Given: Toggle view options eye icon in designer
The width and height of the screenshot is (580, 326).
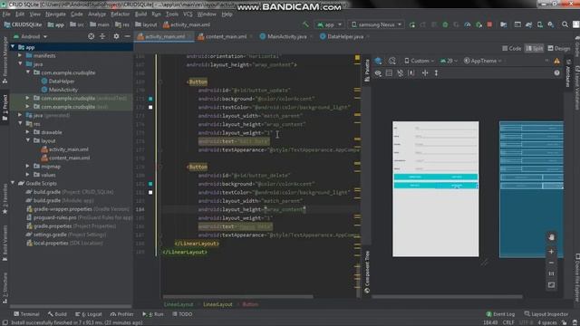Looking at the screenshot, I should tap(378, 73).
